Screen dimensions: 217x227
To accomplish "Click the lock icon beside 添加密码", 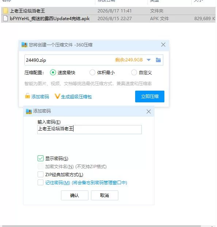I will (x=27, y=96).
